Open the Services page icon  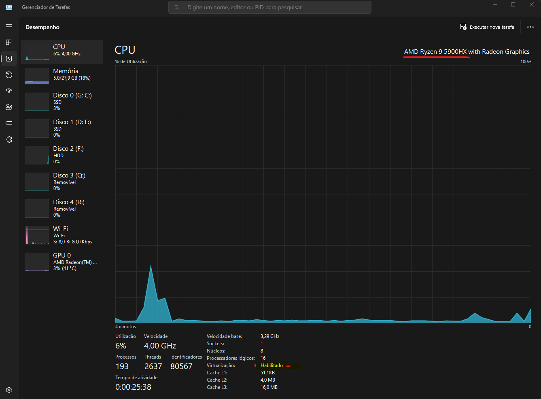tap(9, 139)
